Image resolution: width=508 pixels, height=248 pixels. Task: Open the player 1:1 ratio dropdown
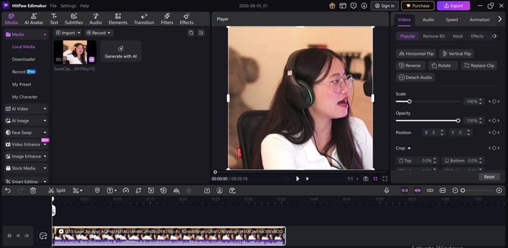click(353, 179)
